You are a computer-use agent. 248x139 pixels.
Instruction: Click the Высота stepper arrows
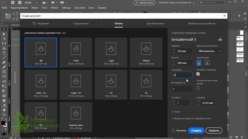174,63
